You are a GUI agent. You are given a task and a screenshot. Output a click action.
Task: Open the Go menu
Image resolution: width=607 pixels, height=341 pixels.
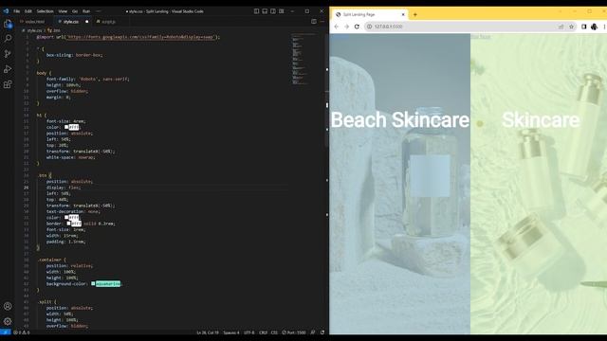point(75,11)
